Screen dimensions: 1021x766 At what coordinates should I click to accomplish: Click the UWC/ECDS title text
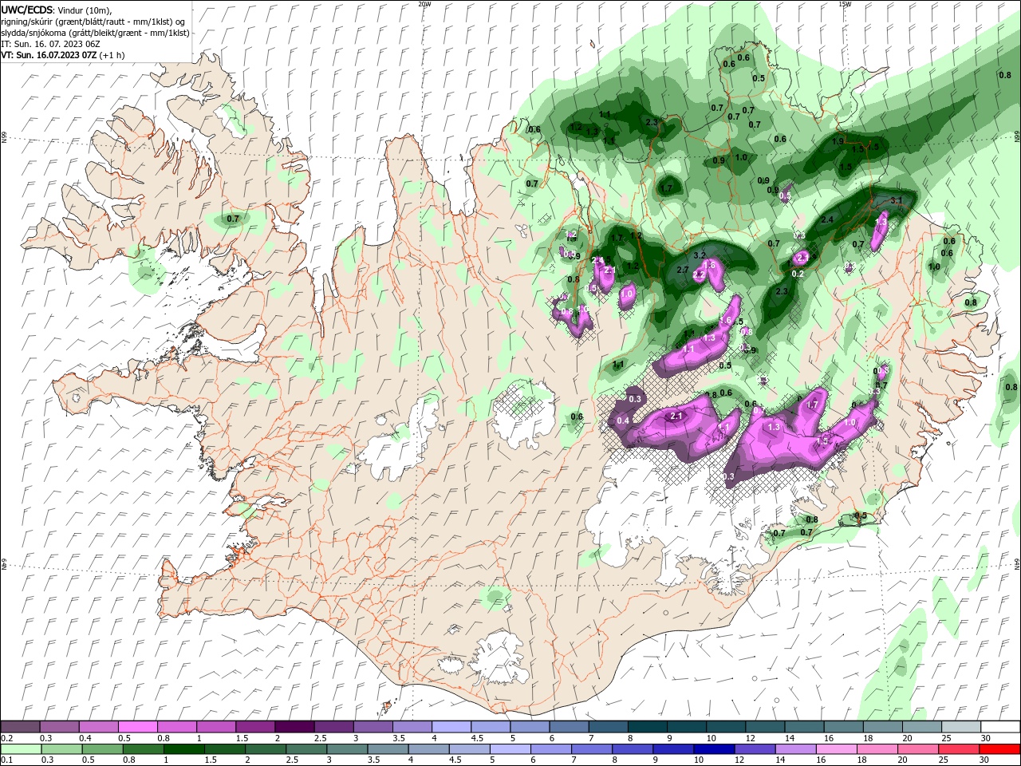[27, 10]
